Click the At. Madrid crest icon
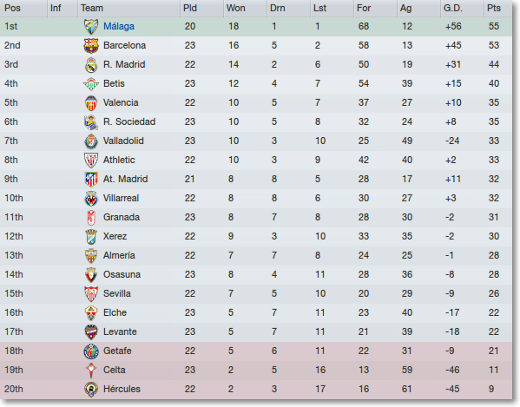Image resolution: width=520 pixels, height=407 pixels. [x=91, y=180]
